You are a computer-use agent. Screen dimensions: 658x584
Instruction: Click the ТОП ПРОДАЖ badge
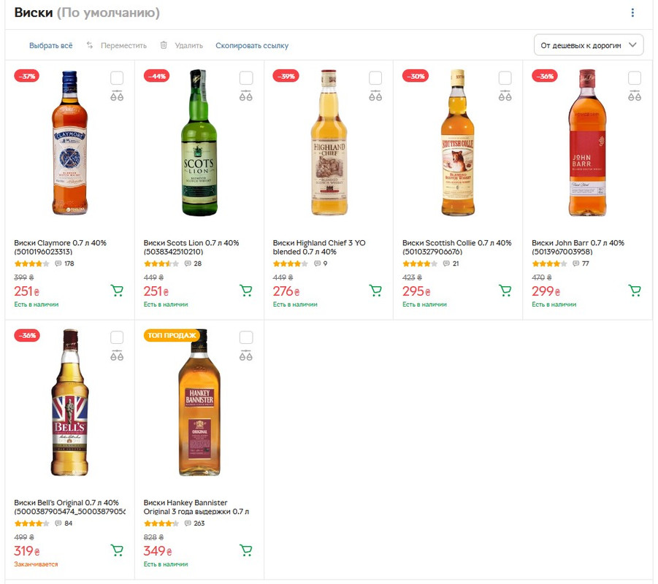coord(172,335)
